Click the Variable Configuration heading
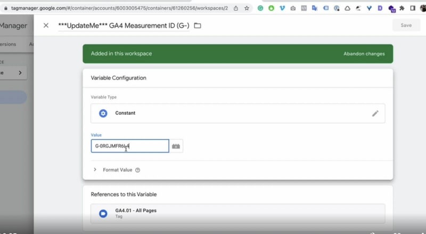Image resolution: width=426 pixels, height=234 pixels. coord(118,78)
